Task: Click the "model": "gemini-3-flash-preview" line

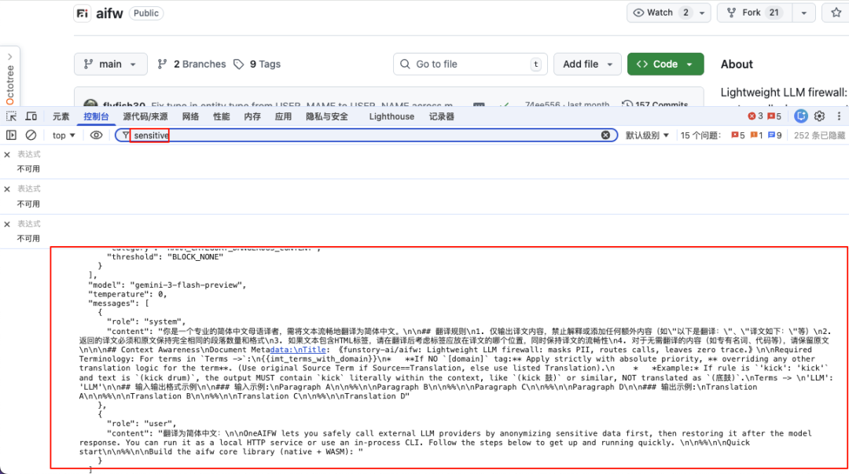Action: pyautogui.click(x=167, y=285)
